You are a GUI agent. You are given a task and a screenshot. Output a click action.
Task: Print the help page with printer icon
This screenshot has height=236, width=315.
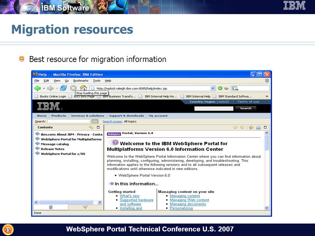[x=258, y=128]
